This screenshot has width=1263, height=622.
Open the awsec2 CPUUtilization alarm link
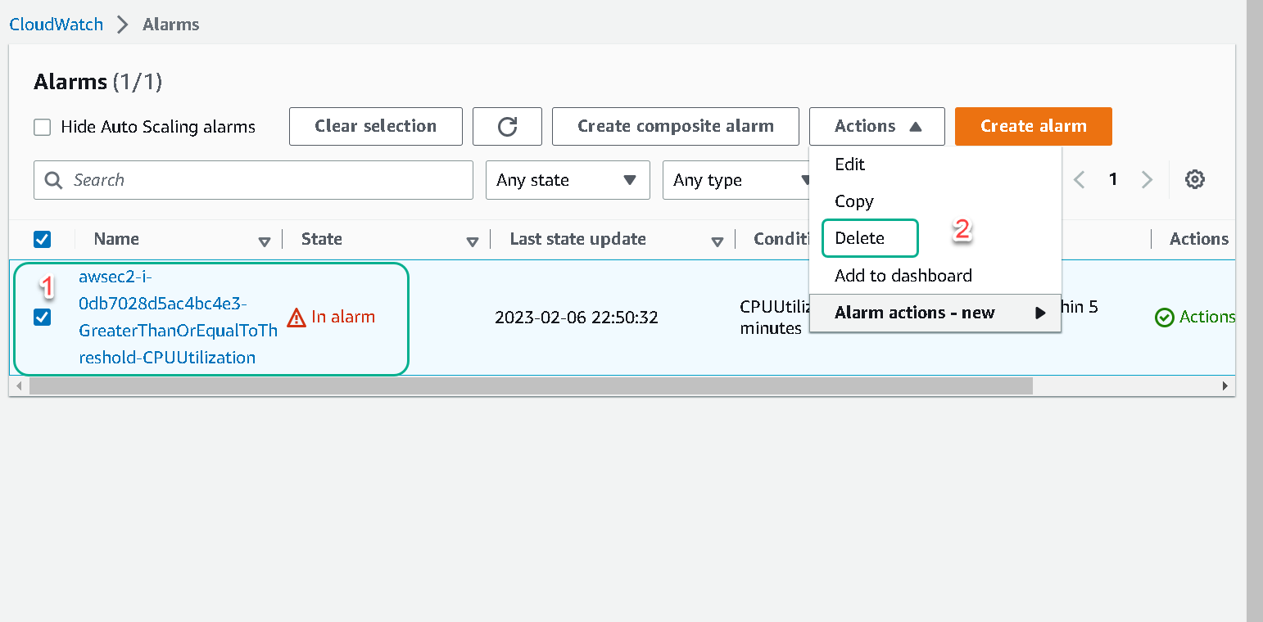click(x=178, y=317)
